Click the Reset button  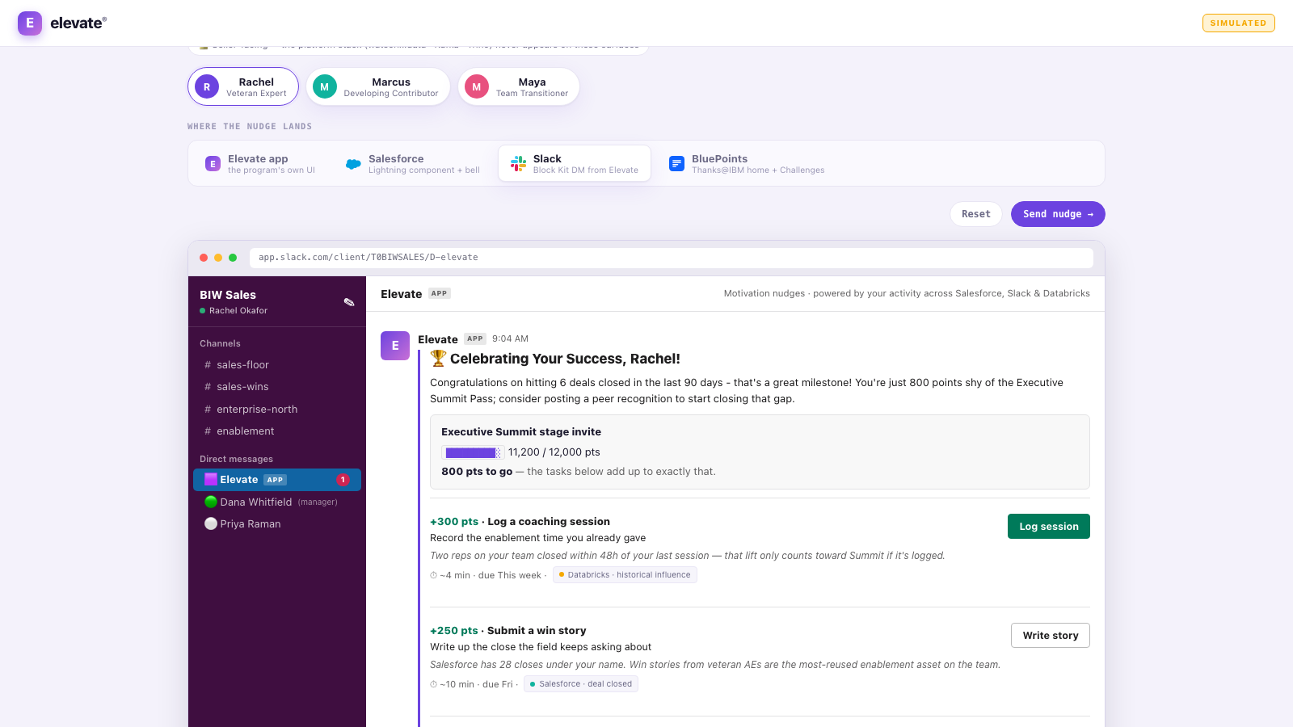click(x=976, y=214)
